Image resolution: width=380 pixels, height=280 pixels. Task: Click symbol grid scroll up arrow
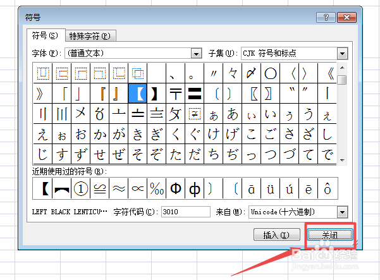coord(342,68)
